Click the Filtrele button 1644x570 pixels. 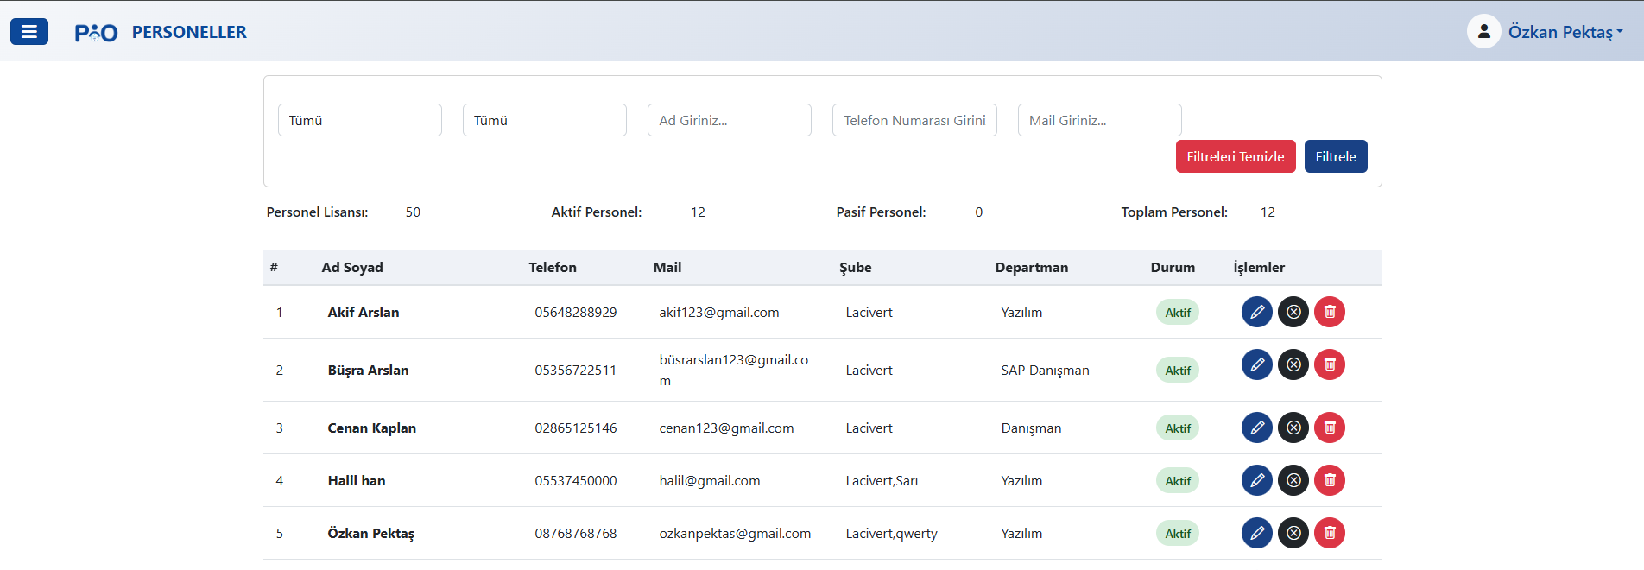coord(1335,156)
